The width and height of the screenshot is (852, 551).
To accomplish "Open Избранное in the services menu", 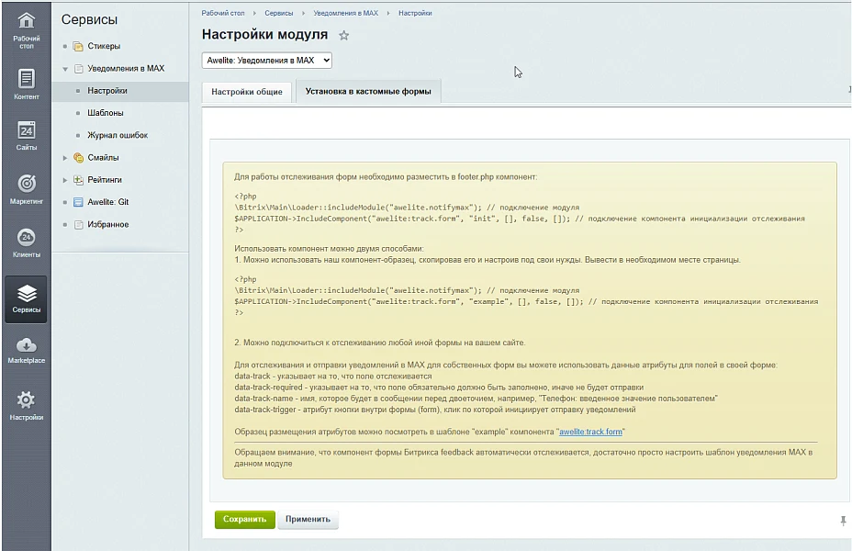I will pyautogui.click(x=108, y=224).
